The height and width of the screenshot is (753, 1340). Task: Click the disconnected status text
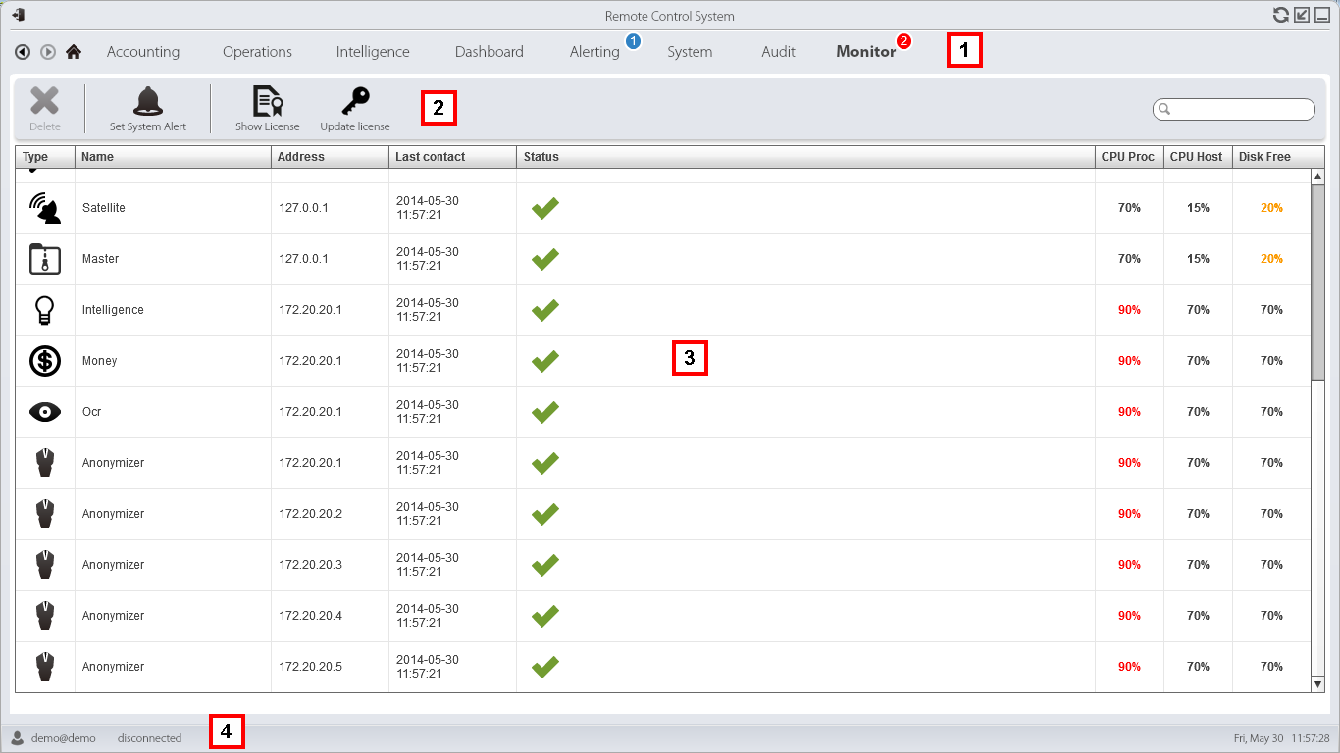tap(149, 738)
